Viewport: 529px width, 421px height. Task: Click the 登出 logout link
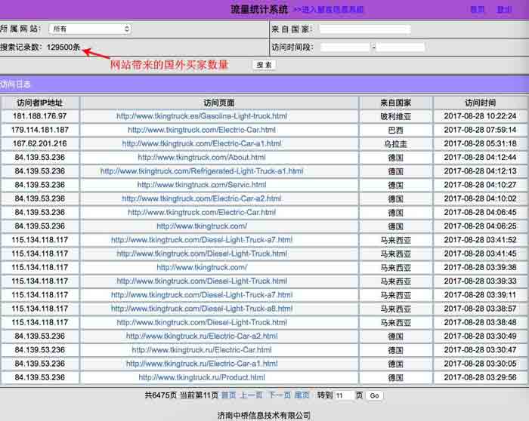click(504, 10)
